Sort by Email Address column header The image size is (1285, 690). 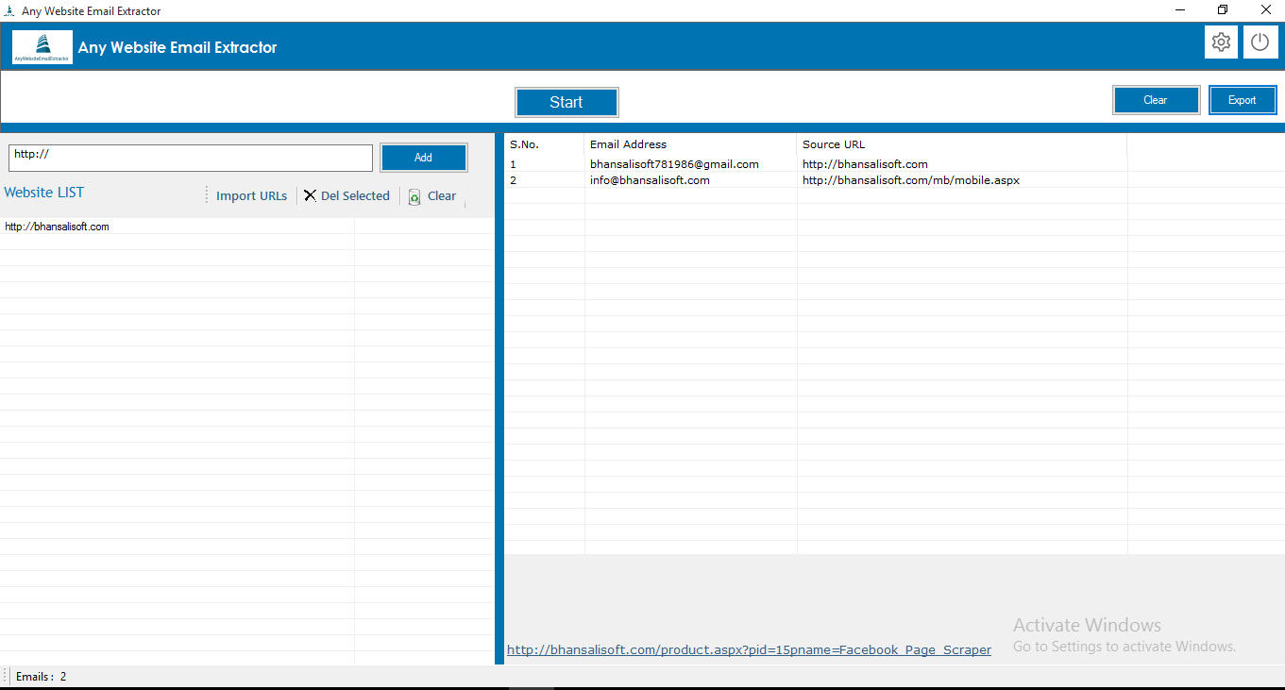coord(628,144)
